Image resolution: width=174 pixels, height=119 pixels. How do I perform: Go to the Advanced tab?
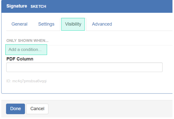point(102,24)
